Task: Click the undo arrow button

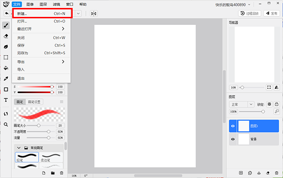Action: click(x=7, y=13)
